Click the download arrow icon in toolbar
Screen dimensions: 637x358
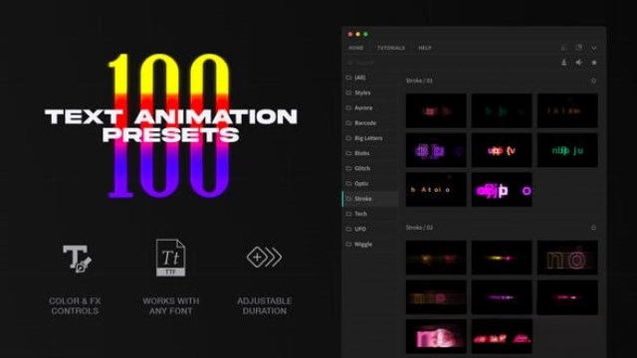click(564, 63)
